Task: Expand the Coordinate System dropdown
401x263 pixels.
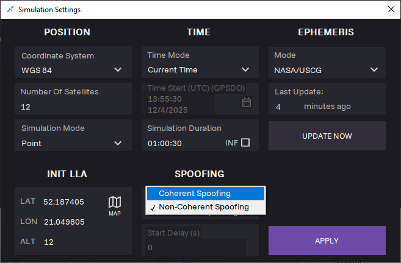Action: (x=118, y=70)
